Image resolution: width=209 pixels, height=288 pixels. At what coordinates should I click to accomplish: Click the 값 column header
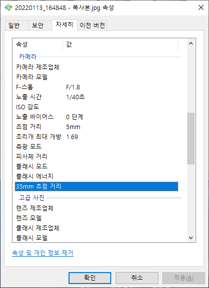click(120, 45)
